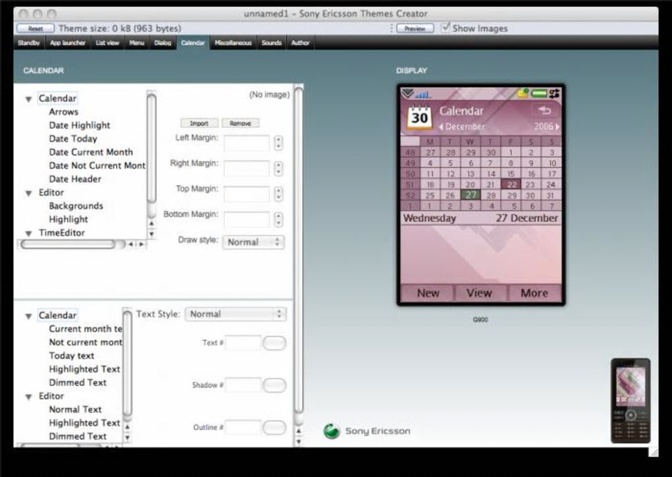Click the Shadow # hex input field
672x477 pixels.
coord(243,385)
